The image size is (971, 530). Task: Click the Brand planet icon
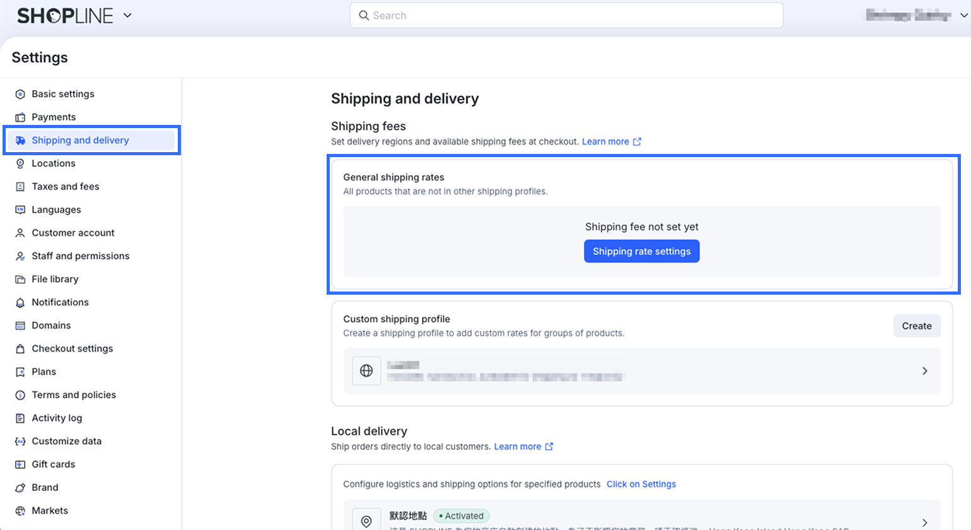(x=20, y=488)
